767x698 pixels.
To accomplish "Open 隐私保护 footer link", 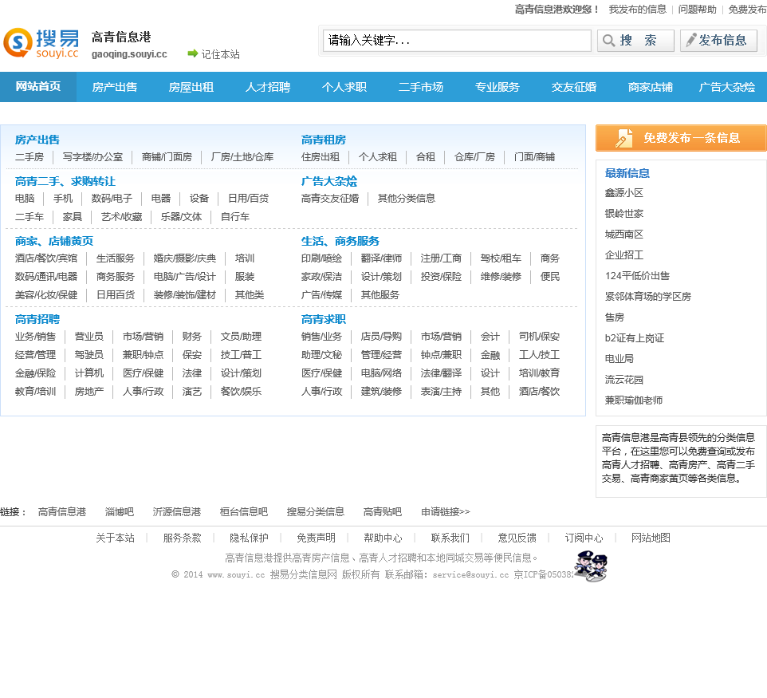I will pos(249,538).
